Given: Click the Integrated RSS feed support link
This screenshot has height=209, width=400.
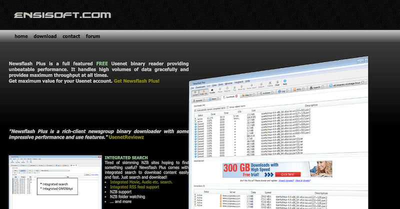Looking at the screenshot, I should (x=134, y=187).
